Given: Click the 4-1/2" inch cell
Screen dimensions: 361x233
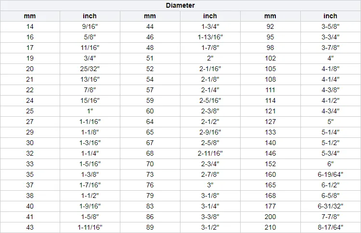Looking at the screenshot, I should tap(331, 100).
